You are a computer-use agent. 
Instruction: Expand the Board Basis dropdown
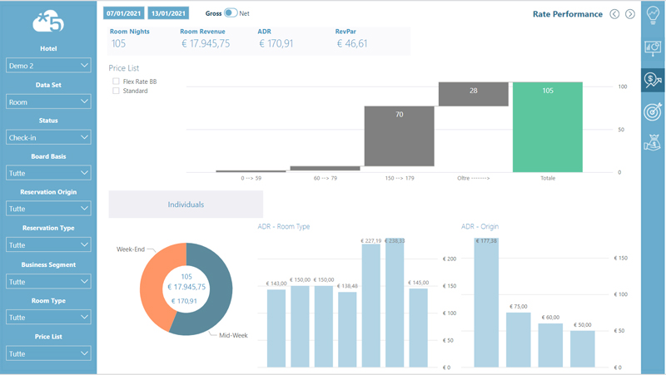point(48,173)
